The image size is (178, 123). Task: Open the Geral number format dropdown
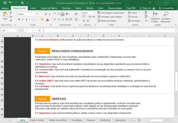coord(94,13)
